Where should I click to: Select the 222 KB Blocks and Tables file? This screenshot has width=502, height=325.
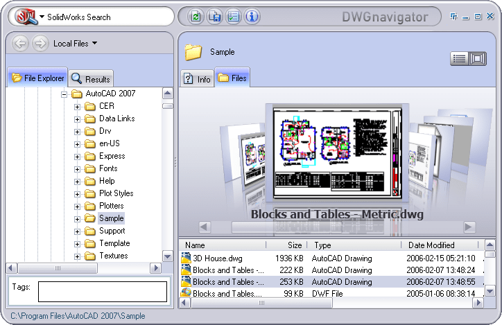coord(332,270)
